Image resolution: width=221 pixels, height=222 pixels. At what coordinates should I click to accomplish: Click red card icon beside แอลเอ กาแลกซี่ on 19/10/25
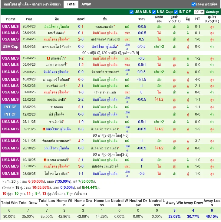point(45,160)
